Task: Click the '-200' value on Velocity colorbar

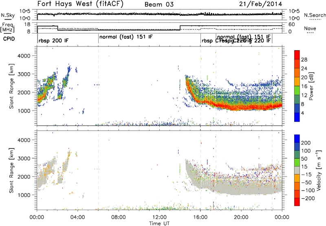Action: [x=308, y=198]
